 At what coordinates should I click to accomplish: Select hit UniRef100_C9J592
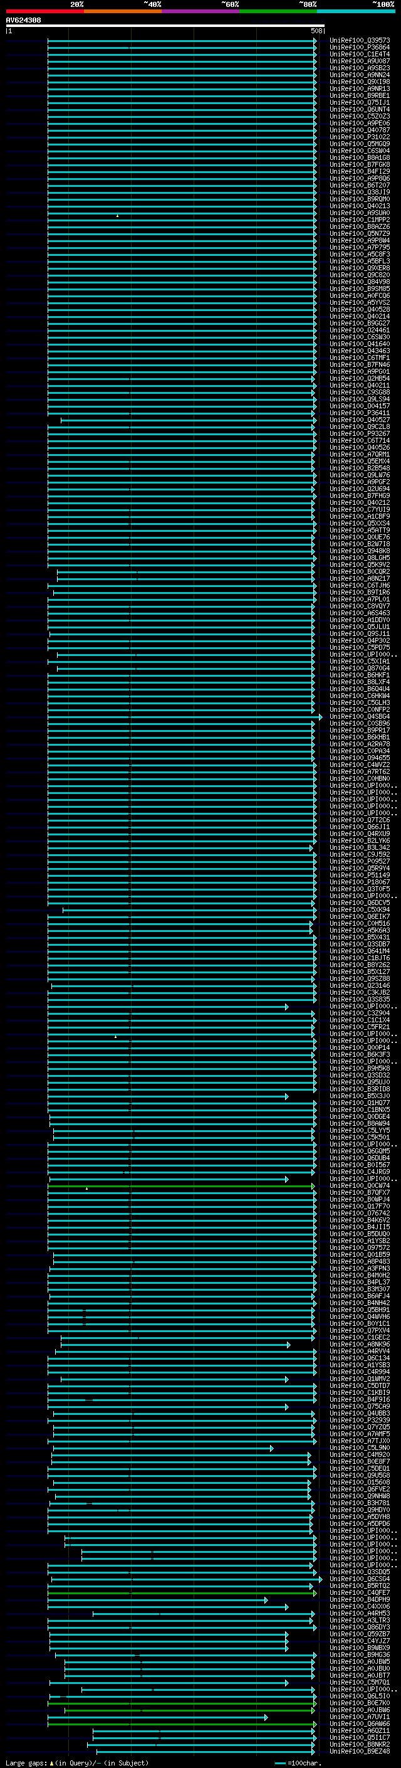[360, 854]
